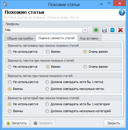The height and width of the screenshot is (130, 128).
Task: Click the application icon in the title bar
Action: click(5, 4)
